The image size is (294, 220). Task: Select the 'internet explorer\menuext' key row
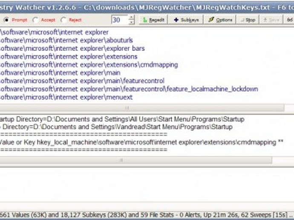point(66,97)
